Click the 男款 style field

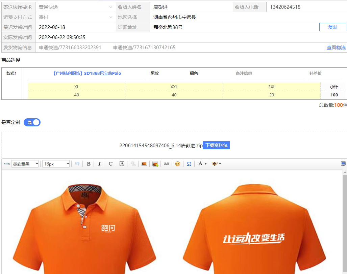(167, 74)
